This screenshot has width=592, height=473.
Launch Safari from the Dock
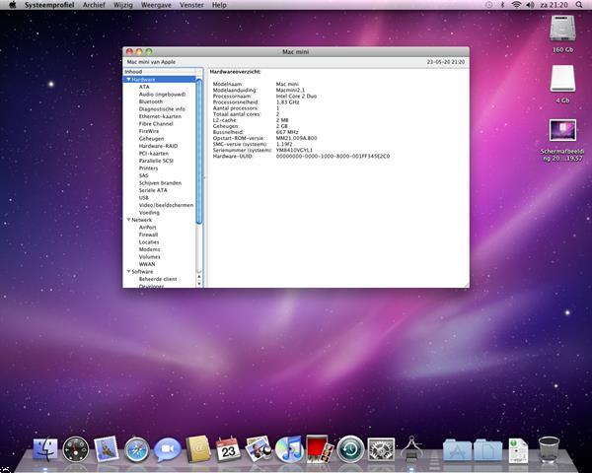(x=137, y=449)
